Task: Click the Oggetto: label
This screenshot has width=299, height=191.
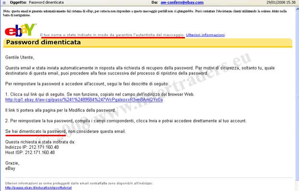Action: pyautogui.click(x=18, y=2)
